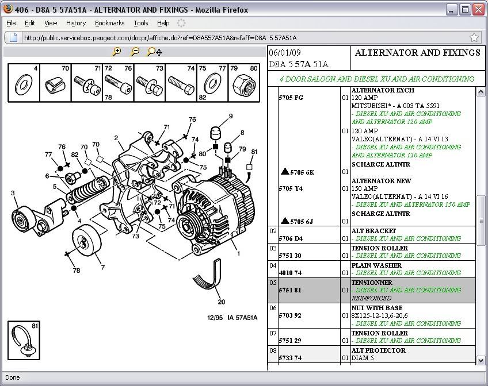Select the plain washer thumbnail numbered 4
Viewport: 488px width, 386px height.
click(x=24, y=83)
